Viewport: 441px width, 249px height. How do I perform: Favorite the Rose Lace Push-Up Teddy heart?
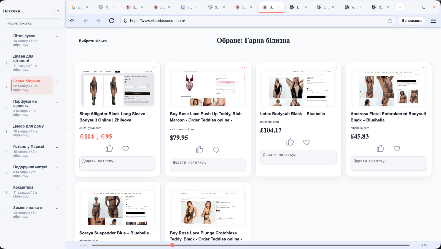coord(216,150)
